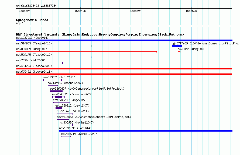Click the red nsv830869 loss line

[x=86, y=52]
